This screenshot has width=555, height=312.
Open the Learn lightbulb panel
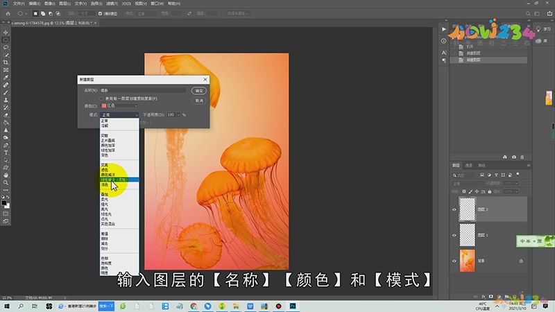538,29
